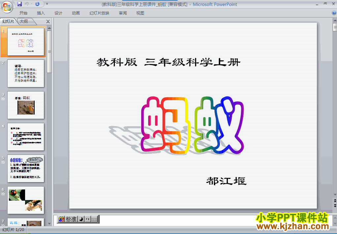Click the slide editor scroll down arrow
Image resolution: width=337 pixels, height=234 pixels.
335,195
